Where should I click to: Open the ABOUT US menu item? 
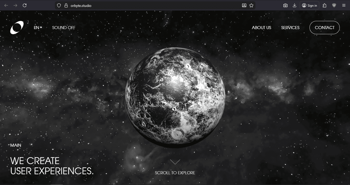[x=261, y=28]
